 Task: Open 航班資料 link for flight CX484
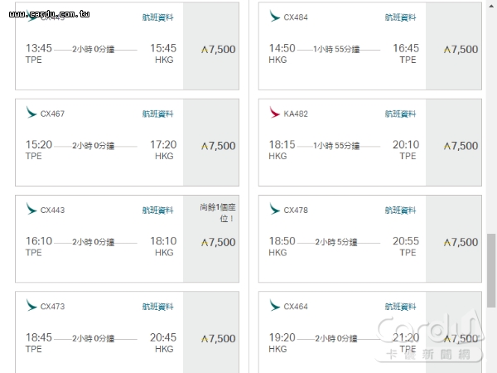click(x=400, y=17)
